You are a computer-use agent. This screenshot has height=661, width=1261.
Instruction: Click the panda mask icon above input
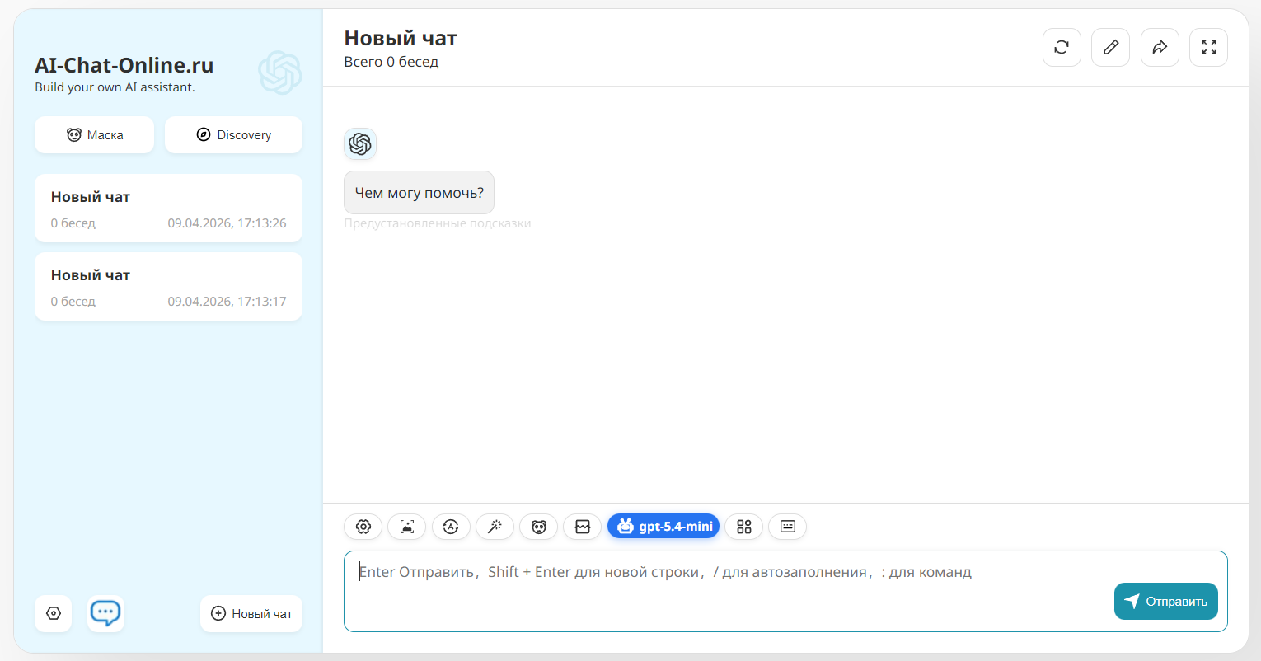(538, 527)
